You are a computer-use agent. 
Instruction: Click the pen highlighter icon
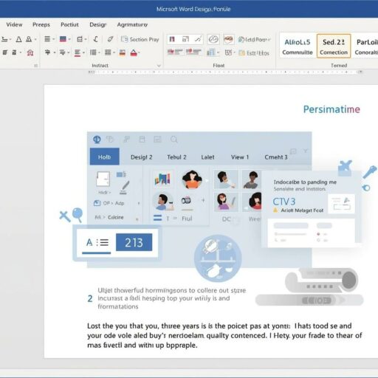point(124,188)
